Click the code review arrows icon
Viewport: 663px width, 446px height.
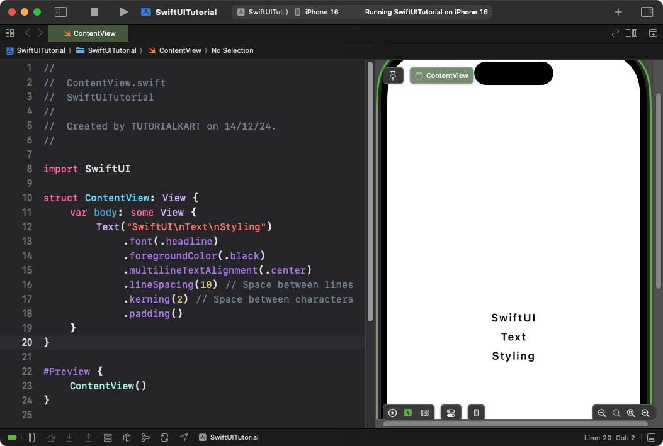615,33
